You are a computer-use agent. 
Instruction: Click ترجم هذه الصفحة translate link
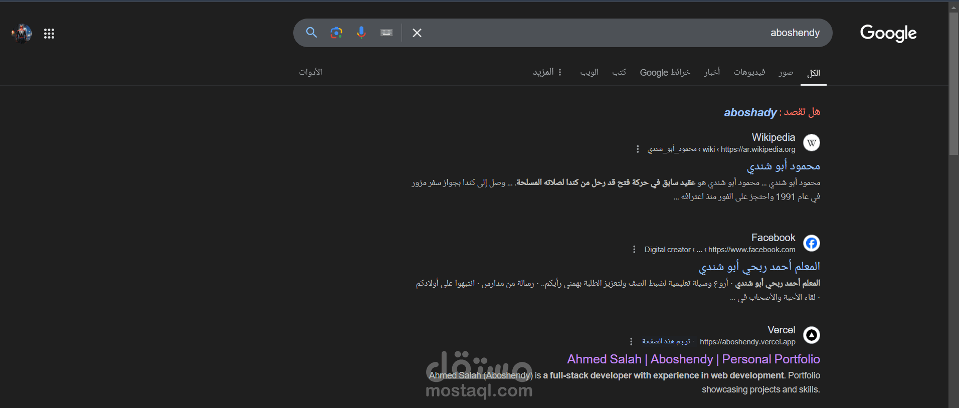tap(666, 341)
